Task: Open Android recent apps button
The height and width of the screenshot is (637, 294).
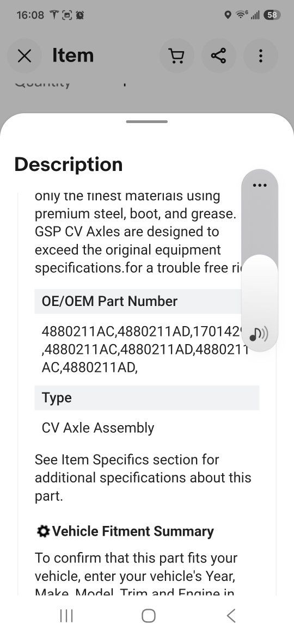Action: (x=66, y=615)
